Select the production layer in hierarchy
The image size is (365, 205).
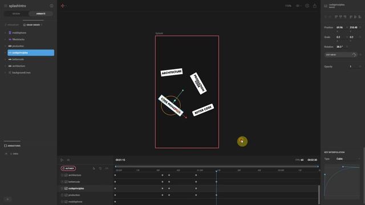(18, 46)
